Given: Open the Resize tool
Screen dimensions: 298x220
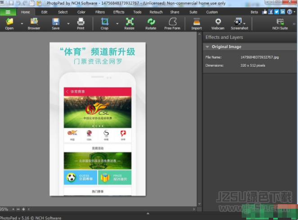Looking at the screenshot, I should coord(129,22).
